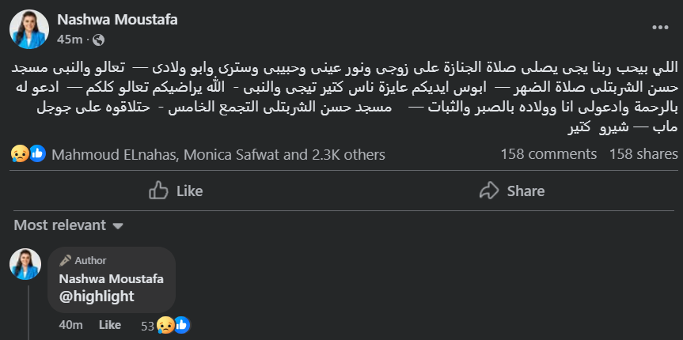Click the comment's reaction icons showing 53
This screenshot has height=340, width=683.
(x=174, y=325)
